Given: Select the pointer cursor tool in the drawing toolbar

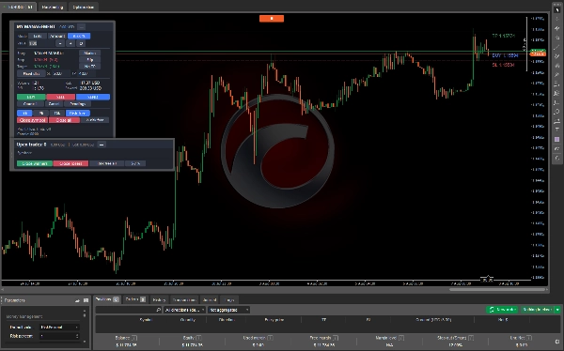Looking at the screenshot, I should pos(557,9).
